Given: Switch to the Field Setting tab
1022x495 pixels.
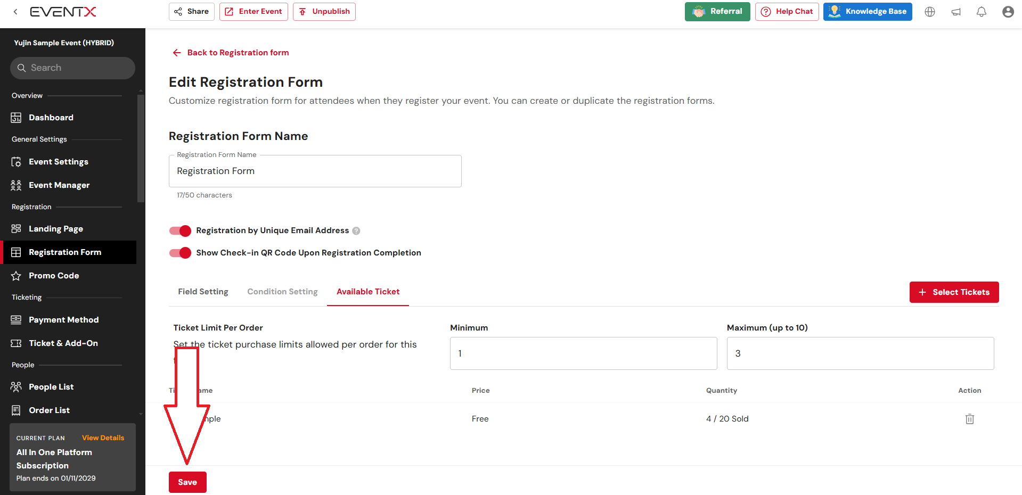Looking at the screenshot, I should pos(203,292).
